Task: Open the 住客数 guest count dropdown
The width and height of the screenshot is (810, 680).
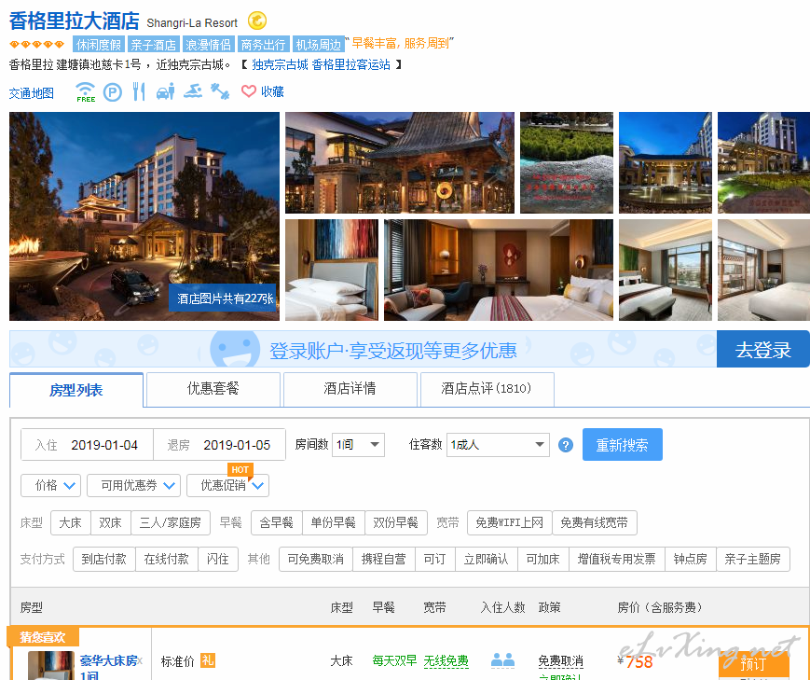Action: tap(498, 445)
